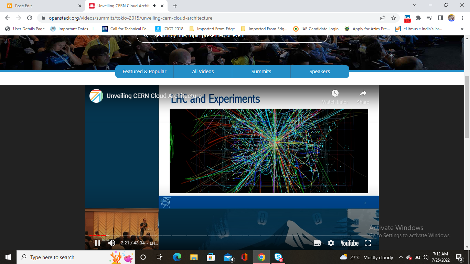The image size is (470, 264).
Task: Open the Speakers tab
Action: (320, 71)
